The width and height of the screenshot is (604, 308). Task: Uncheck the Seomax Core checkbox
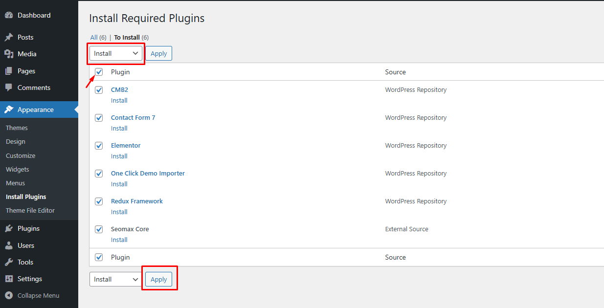click(99, 229)
